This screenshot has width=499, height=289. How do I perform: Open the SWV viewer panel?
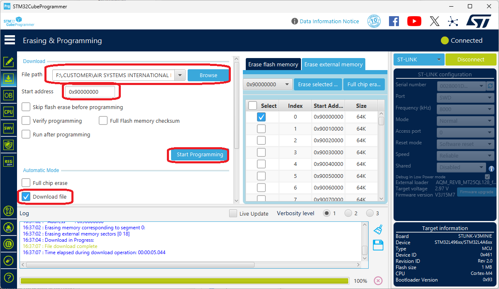pos(9,128)
